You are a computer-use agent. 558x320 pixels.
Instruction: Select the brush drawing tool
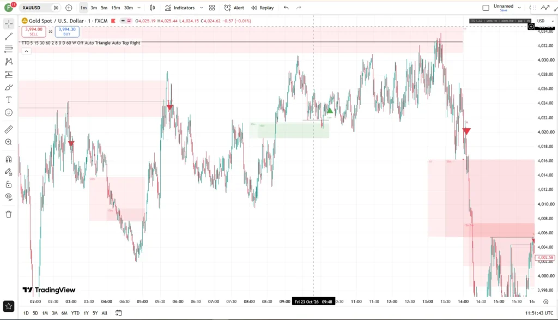pyautogui.click(x=9, y=87)
